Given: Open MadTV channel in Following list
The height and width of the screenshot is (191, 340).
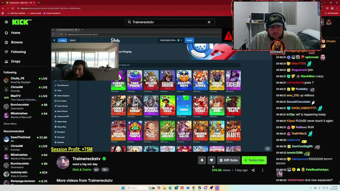Looking at the screenshot, I should pos(25,98).
